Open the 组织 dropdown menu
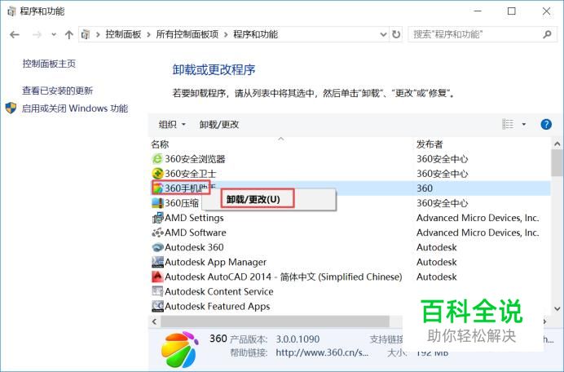The width and height of the screenshot is (564, 372). pyautogui.click(x=172, y=125)
